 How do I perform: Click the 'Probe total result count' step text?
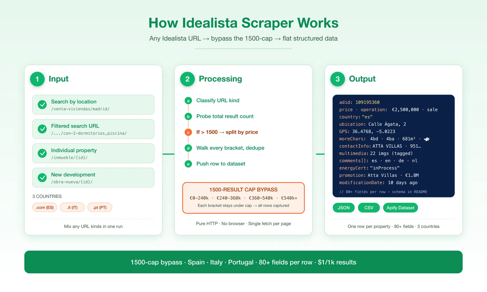click(x=225, y=116)
